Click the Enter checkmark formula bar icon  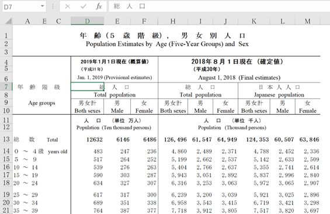pos(84,6)
